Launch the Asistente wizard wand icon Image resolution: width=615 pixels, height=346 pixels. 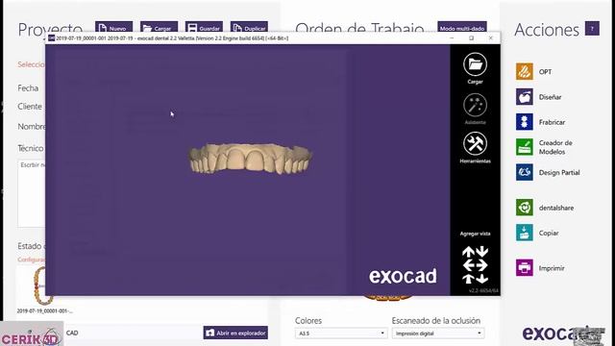475,105
